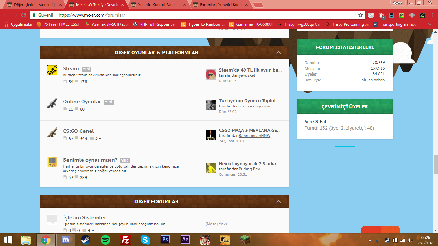Click the page vertical scrollbar thumb
Image resolution: width=438 pixels, height=246 pixels.
(435, 165)
